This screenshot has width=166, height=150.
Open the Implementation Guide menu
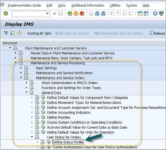coord(24,6)
